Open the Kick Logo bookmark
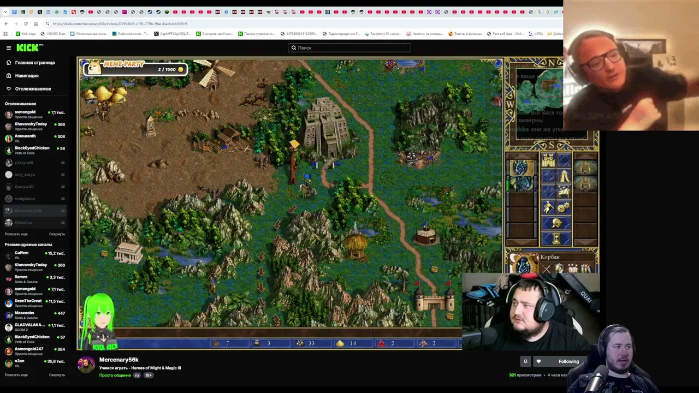This screenshot has width=699, height=393. (26, 34)
